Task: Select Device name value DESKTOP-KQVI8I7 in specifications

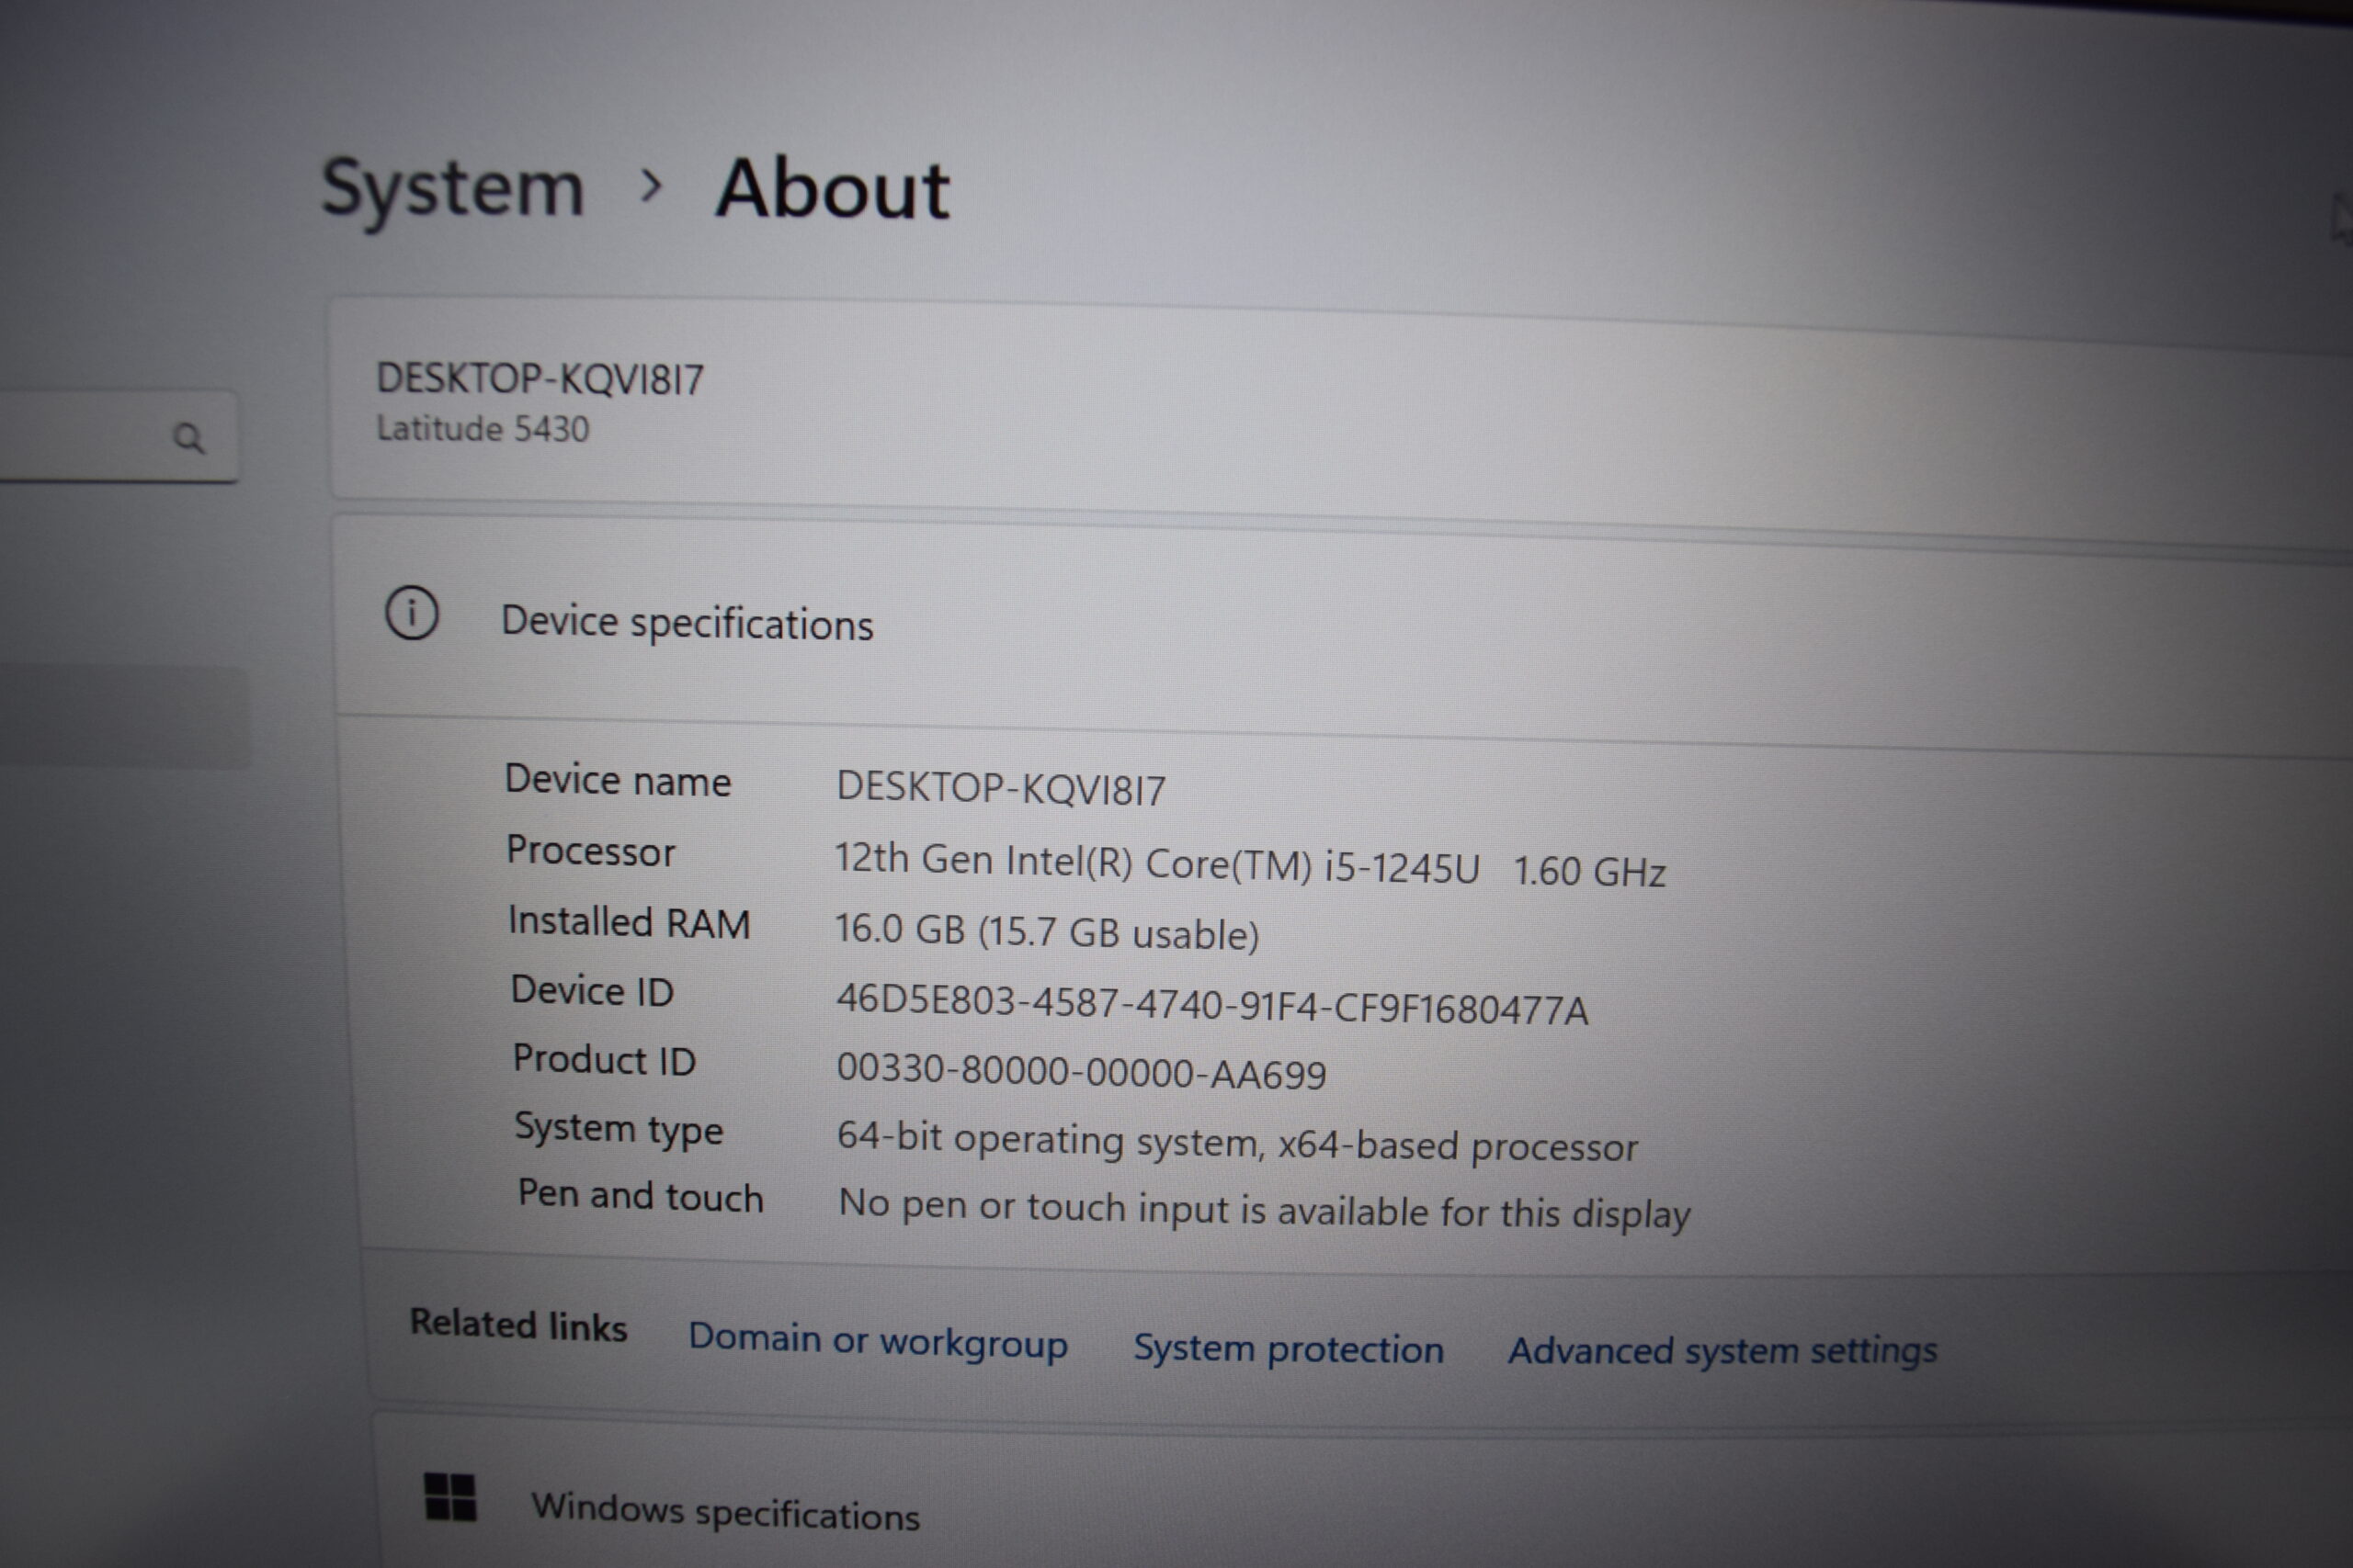Action: pos(1000,789)
